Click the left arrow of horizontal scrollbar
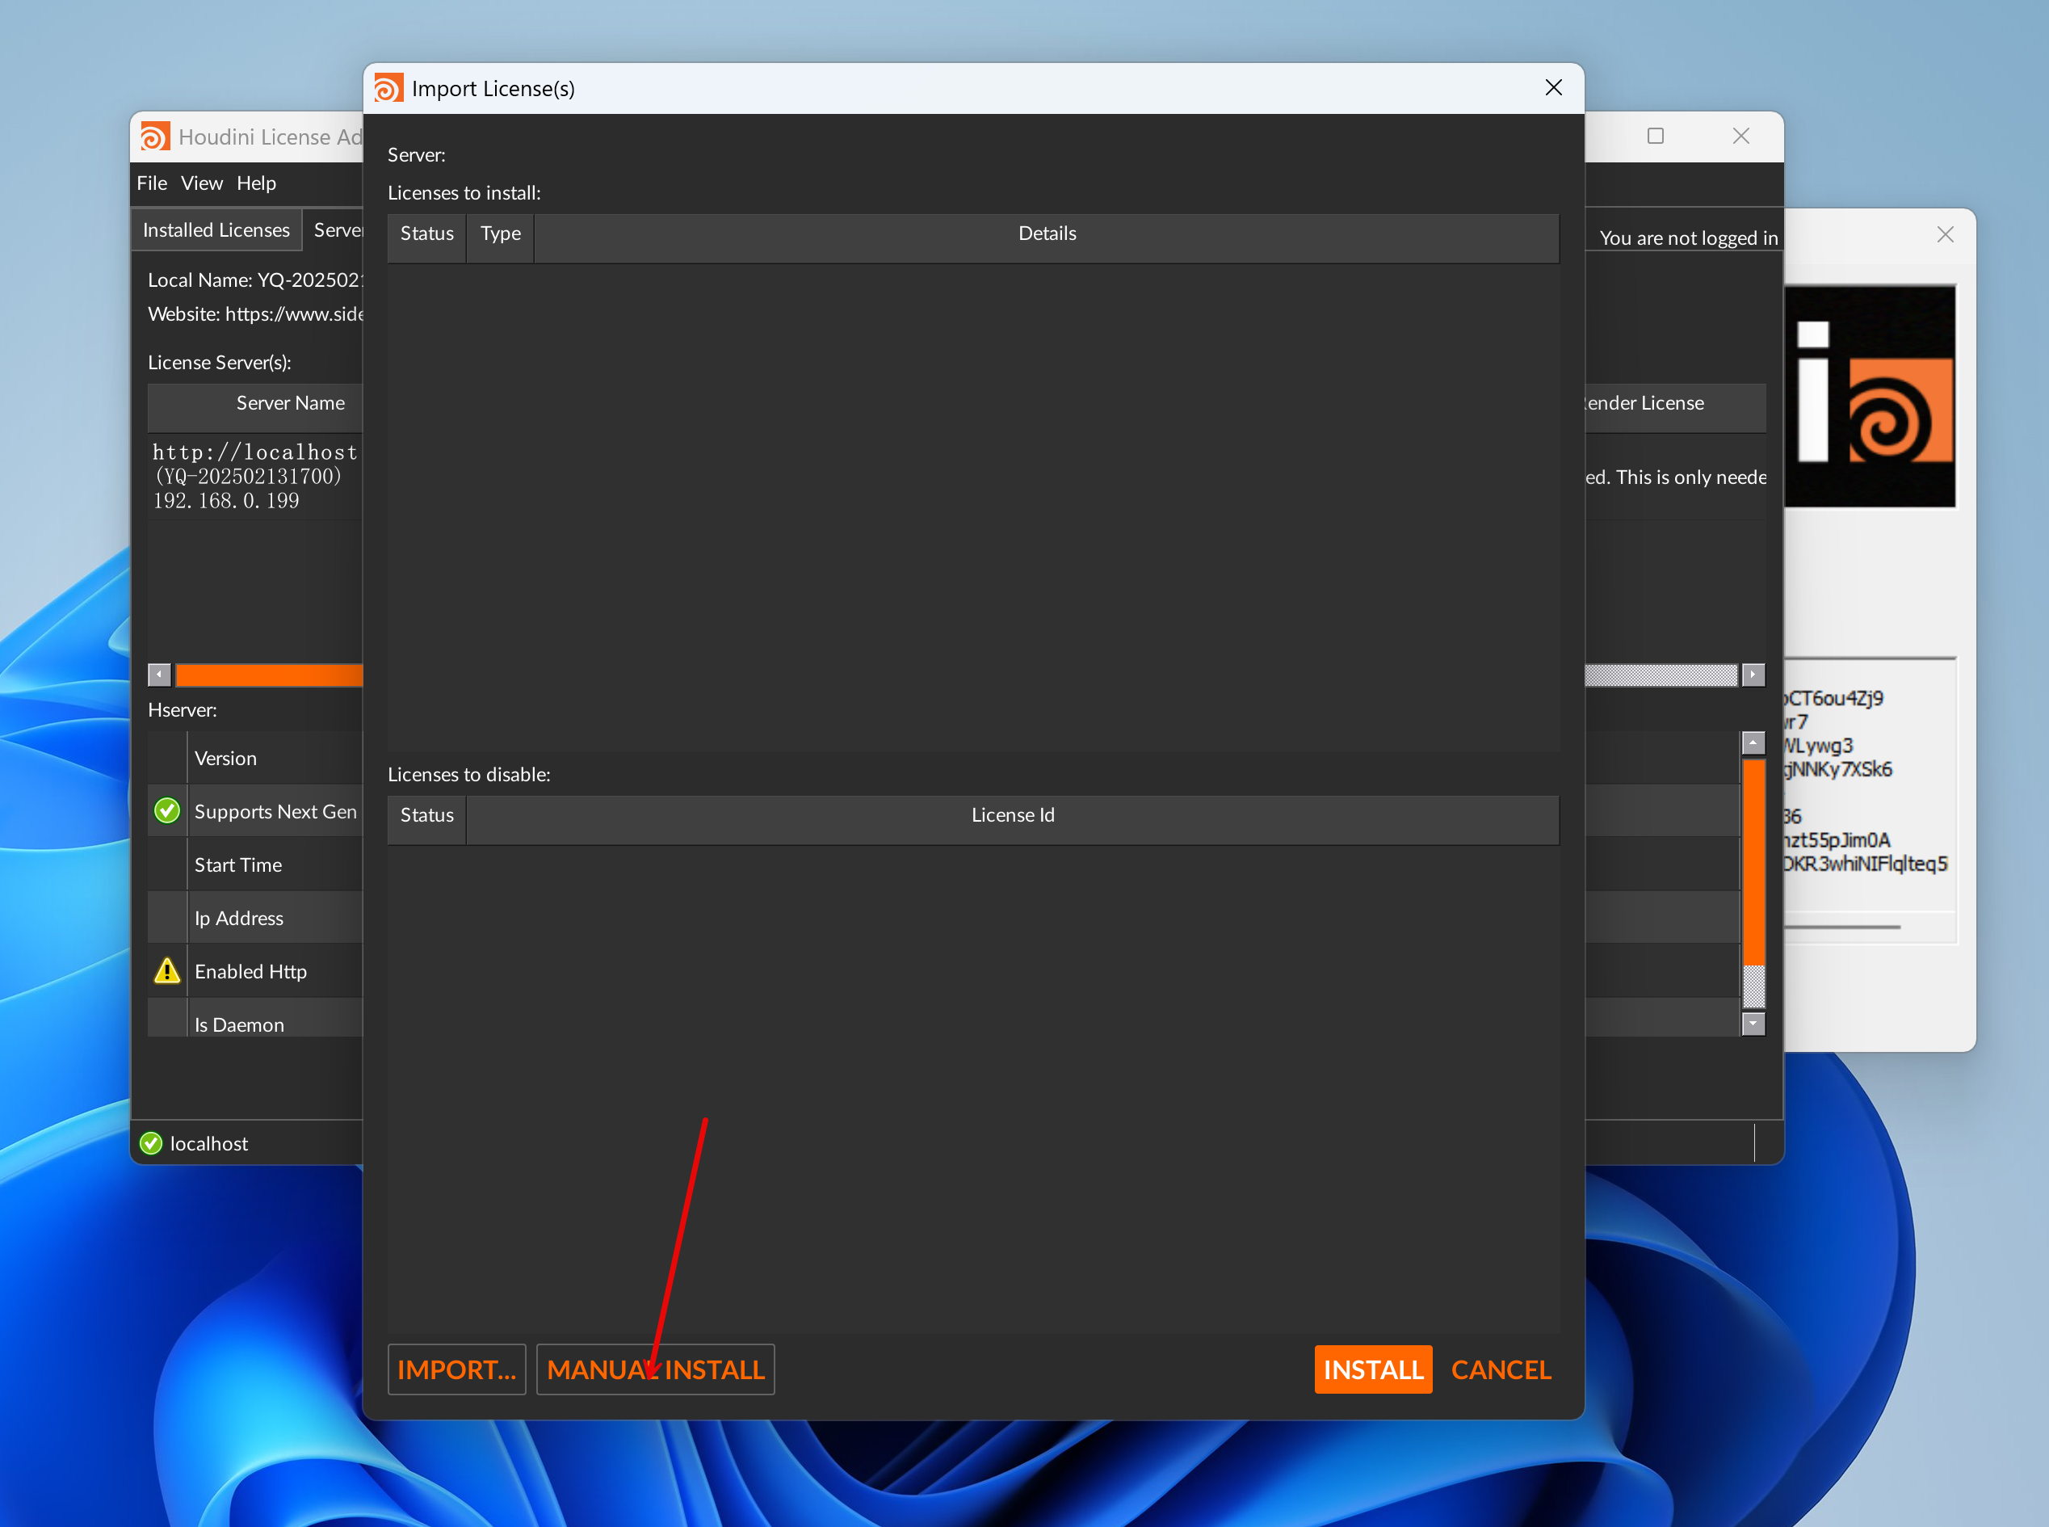 point(159,675)
